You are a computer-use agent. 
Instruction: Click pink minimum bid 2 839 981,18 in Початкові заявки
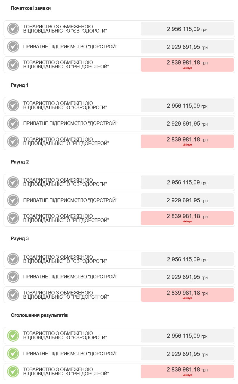(187, 64)
